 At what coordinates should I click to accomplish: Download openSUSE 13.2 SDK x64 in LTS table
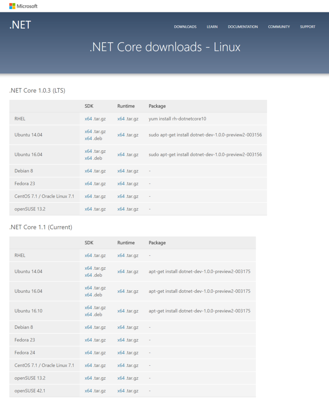[88, 209]
